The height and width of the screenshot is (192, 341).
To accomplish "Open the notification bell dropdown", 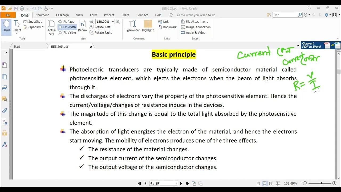I will pyautogui.click(x=327, y=15).
